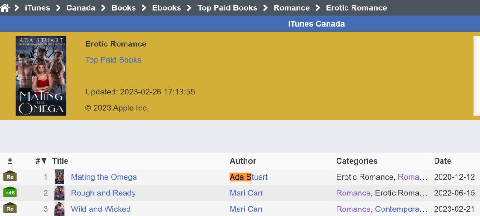Viewport: 480px width, 216px height.
Task: Click the large Mating the Omega book cover
Action: tap(41, 76)
